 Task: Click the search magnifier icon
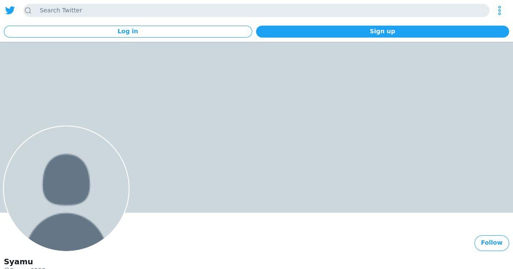tap(28, 10)
